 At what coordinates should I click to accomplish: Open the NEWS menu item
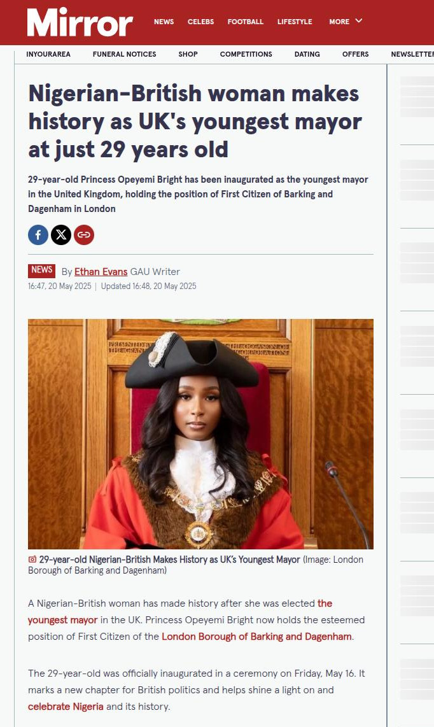pyautogui.click(x=164, y=22)
